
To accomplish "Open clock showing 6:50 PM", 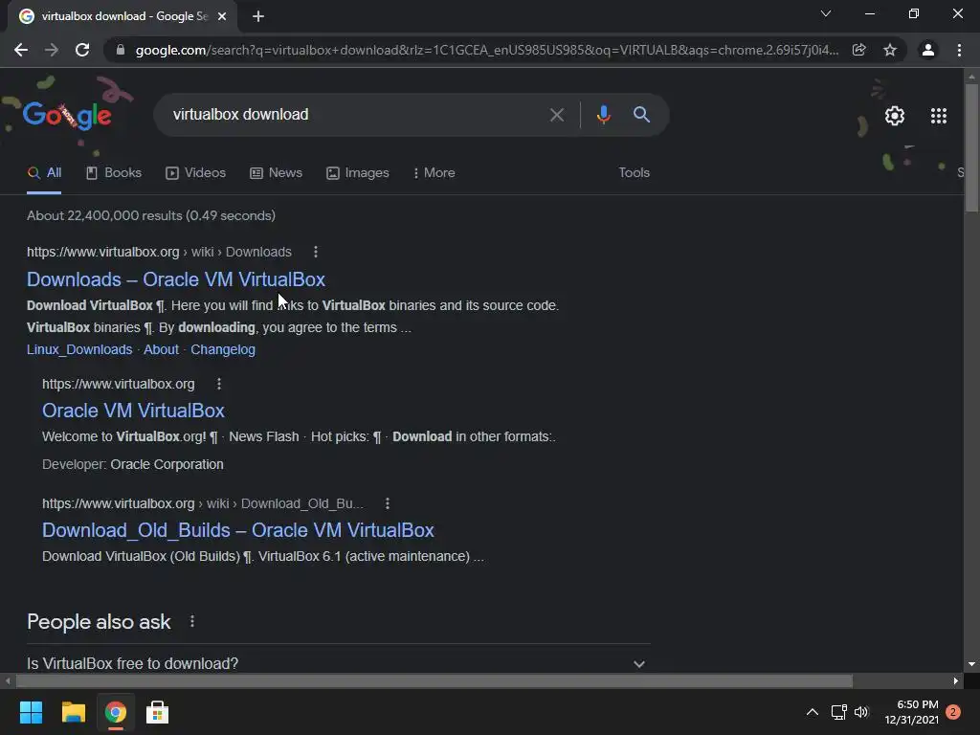I will pyautogui.click(x=912, y=712).
